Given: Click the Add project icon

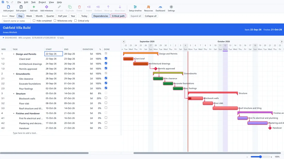Looking at the screenshot, I should 8,7.
